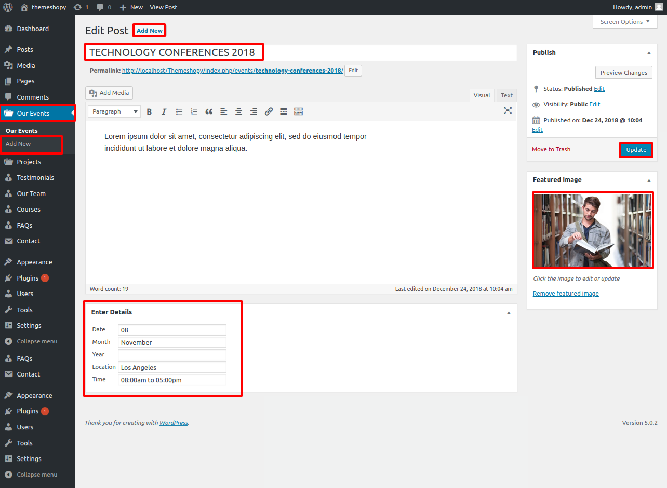Viewport: 667px width, 488px height.
Task: Enable distraction-free writing mode
Action: pyautogui.click(x=508, y=110)
